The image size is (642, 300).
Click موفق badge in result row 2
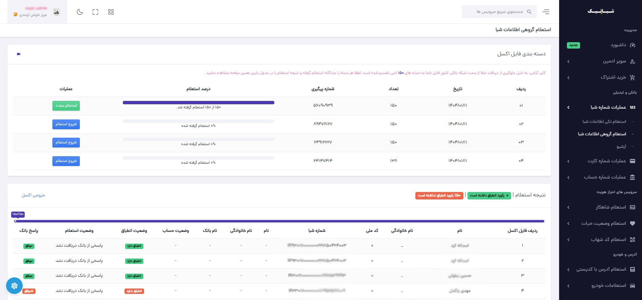[x=29, y=261]
